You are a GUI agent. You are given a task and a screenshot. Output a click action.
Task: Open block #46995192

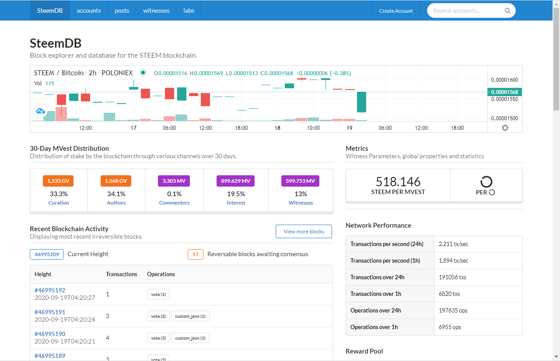pos(50,290)
